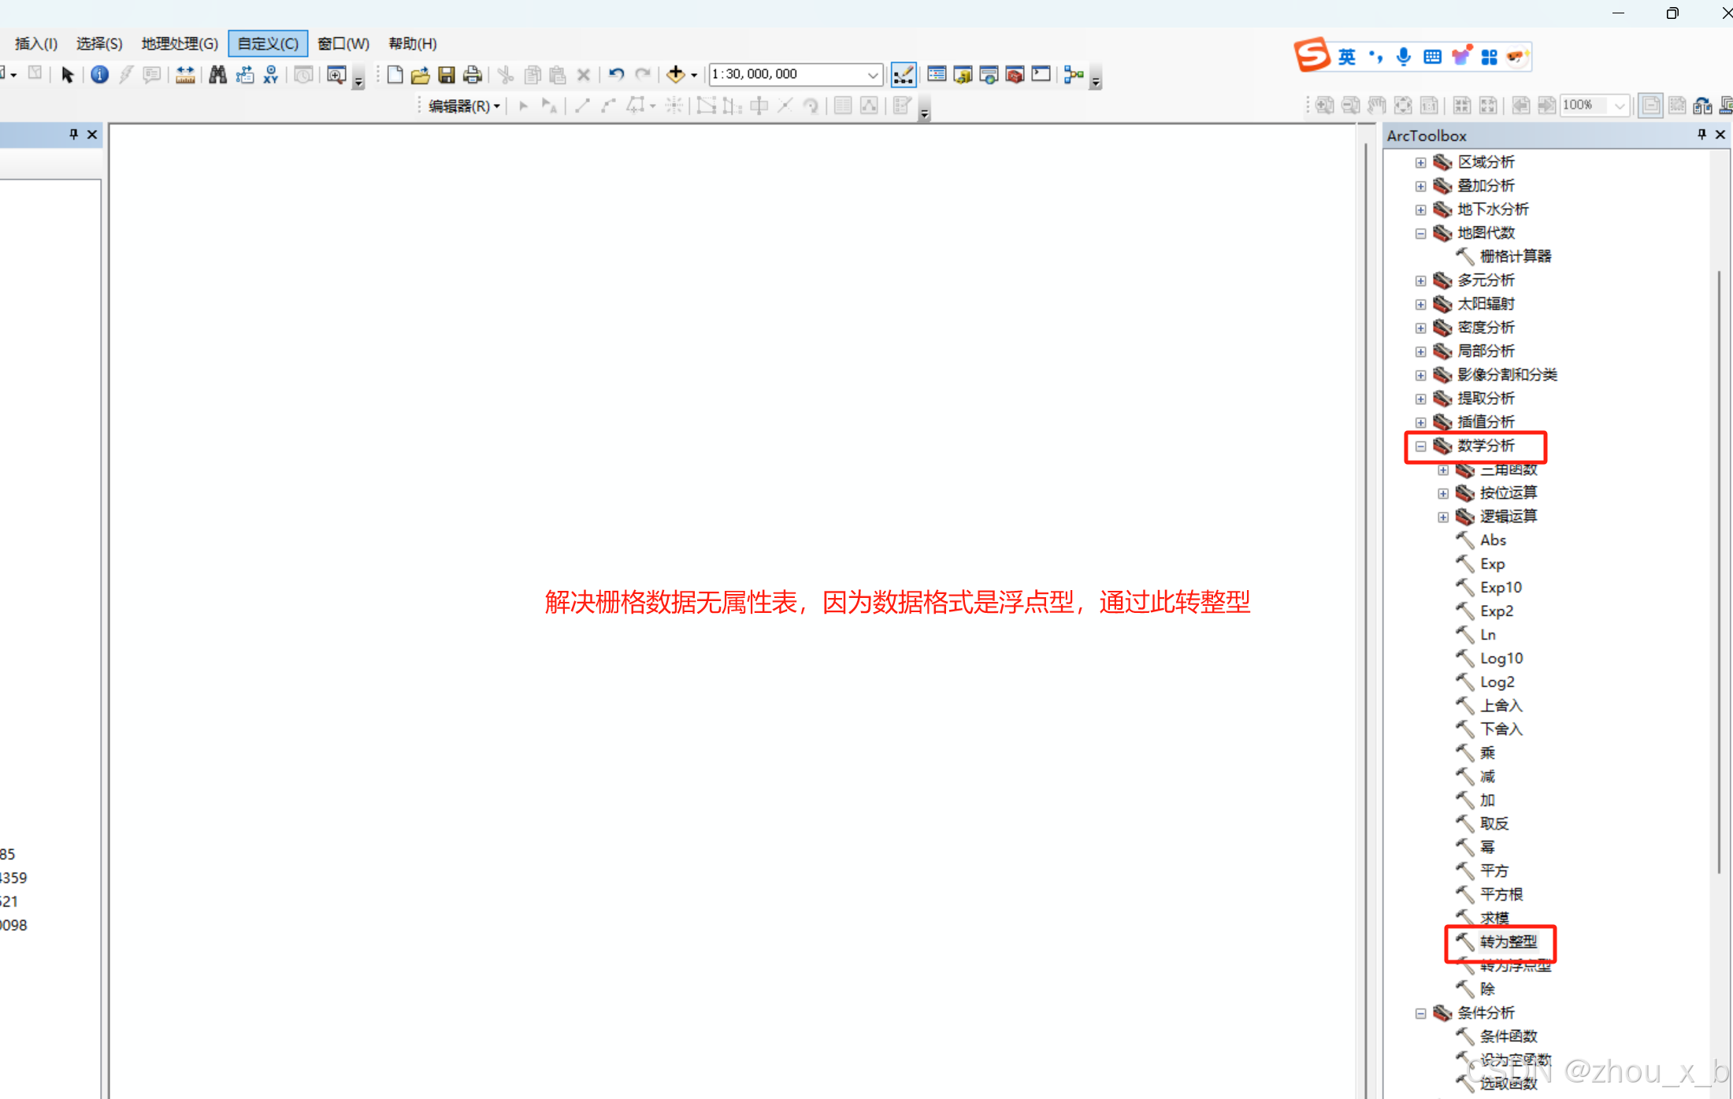1733x1099 pixels.
Task: Collapse the 数学分析 toolset
Action: (1420, 446)
